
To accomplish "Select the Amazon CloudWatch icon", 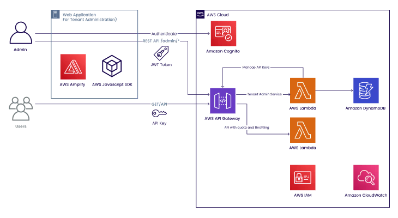I will coord(366,178).
